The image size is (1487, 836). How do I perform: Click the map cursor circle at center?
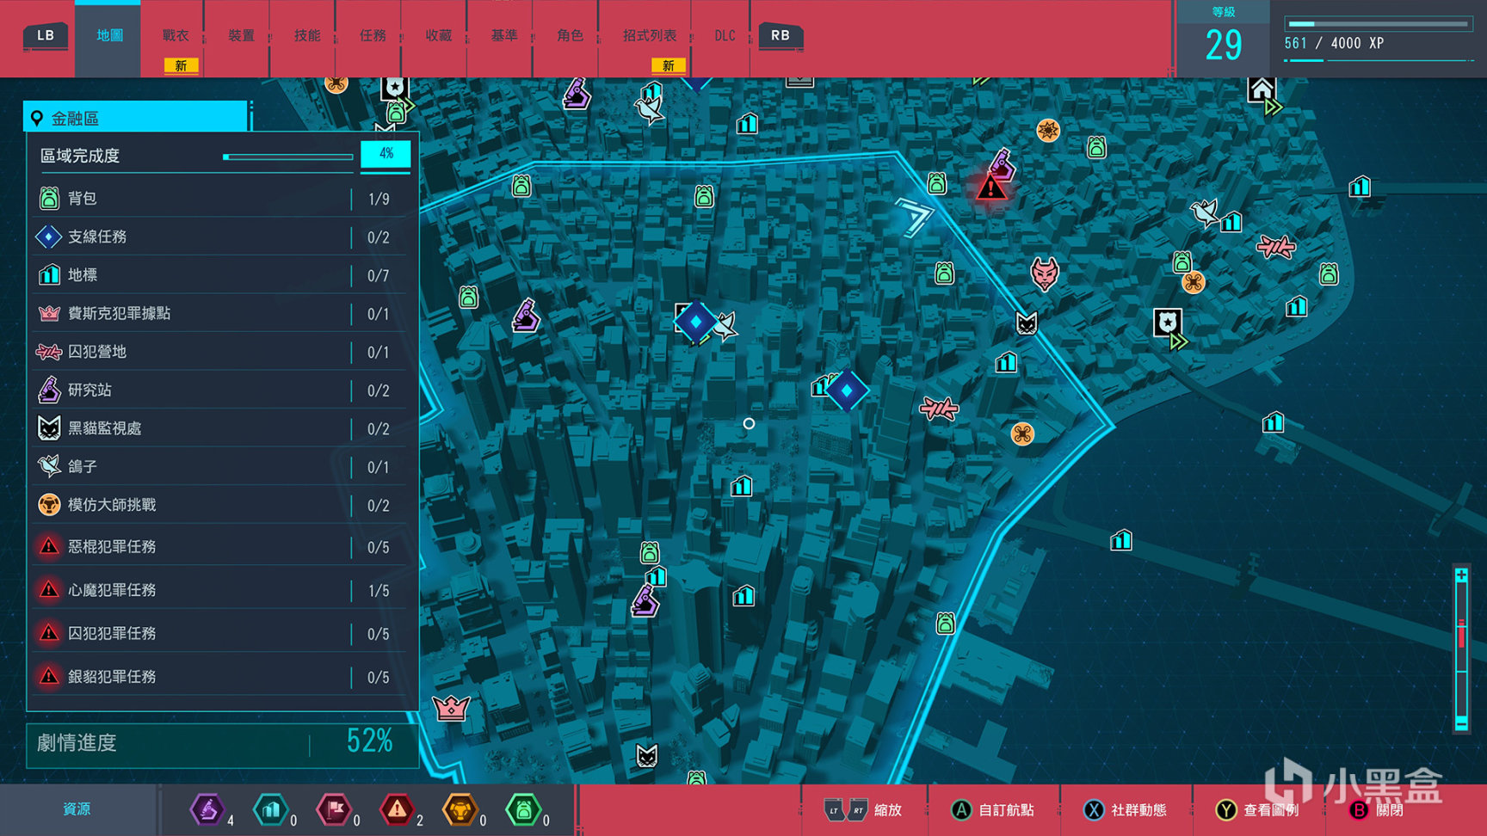click(x=749, y=423)
